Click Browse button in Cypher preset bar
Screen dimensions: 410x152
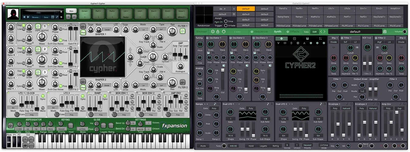tap(36, 17)
